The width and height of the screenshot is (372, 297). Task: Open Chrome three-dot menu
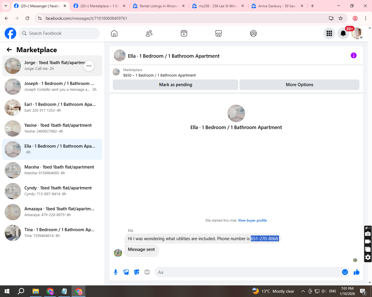[366, 18]
